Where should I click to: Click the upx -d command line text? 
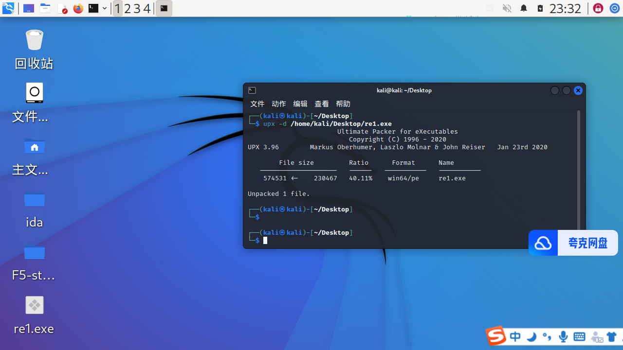[x=328, y=124]
